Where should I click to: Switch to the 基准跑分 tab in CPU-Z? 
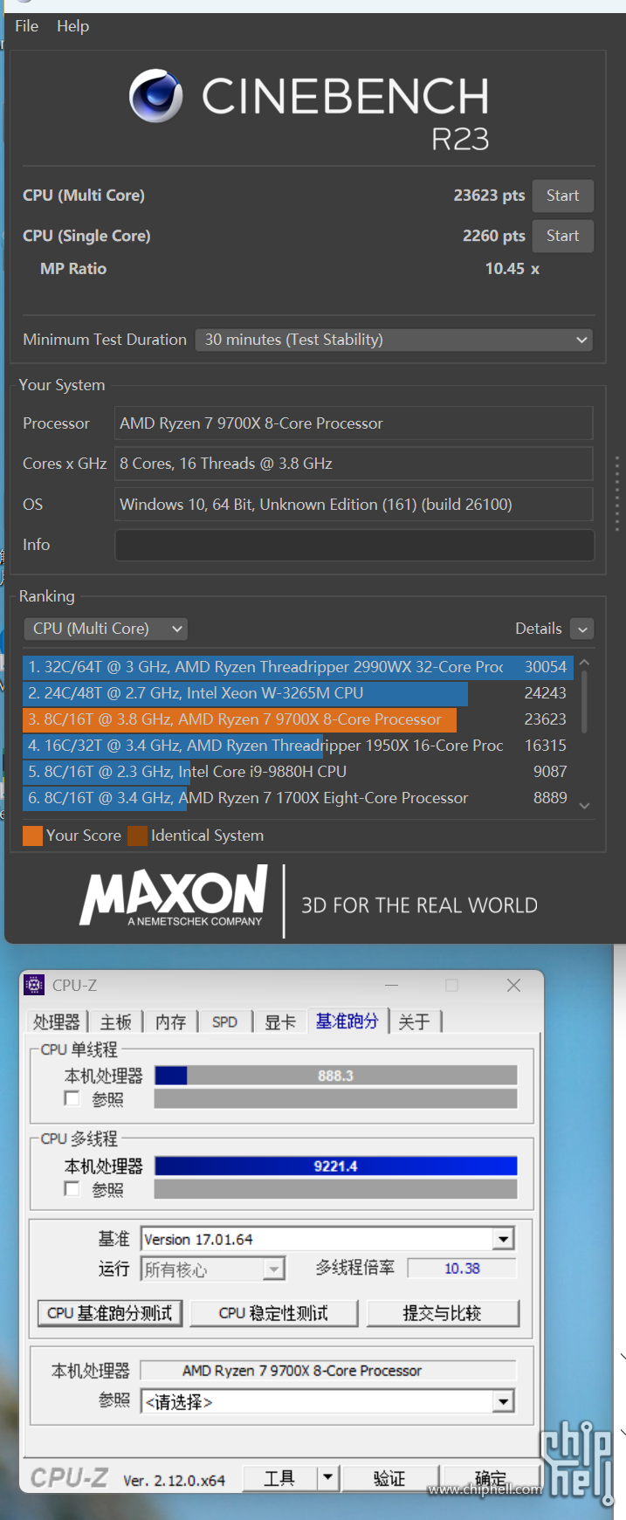point(347,1021)
